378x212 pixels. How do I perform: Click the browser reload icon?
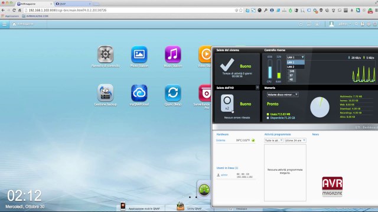pyautogui.click(x=14, y=11)
